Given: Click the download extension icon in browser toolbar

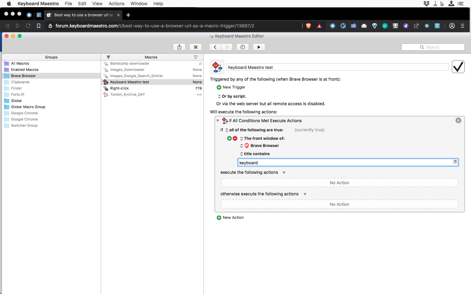Looking at the screenshot, I should 395,26.
